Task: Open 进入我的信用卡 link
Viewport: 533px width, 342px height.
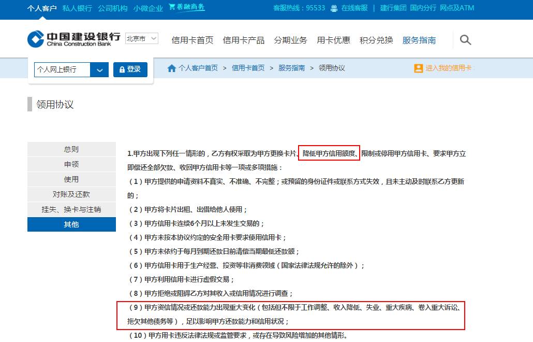Action: [x=448, y=68]
